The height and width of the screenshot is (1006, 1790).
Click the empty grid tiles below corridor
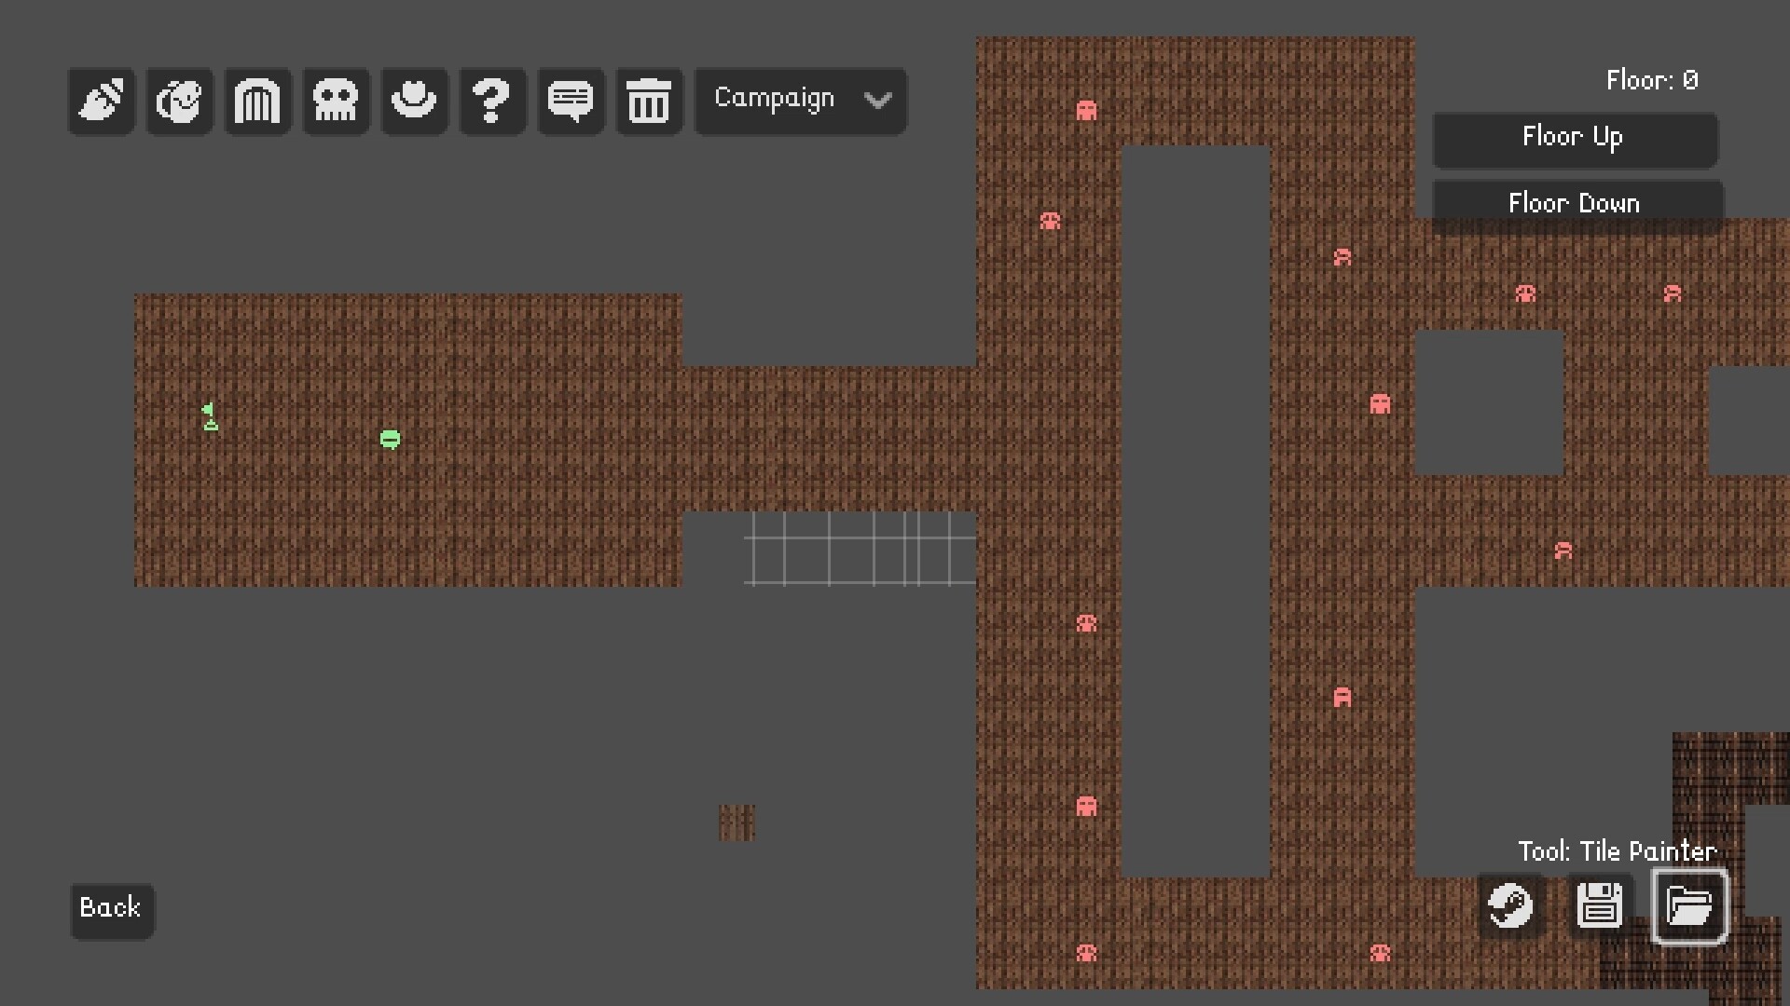coord(860,550)
